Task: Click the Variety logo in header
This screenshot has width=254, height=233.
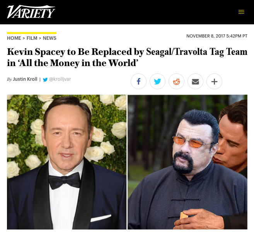Action: 31,12
